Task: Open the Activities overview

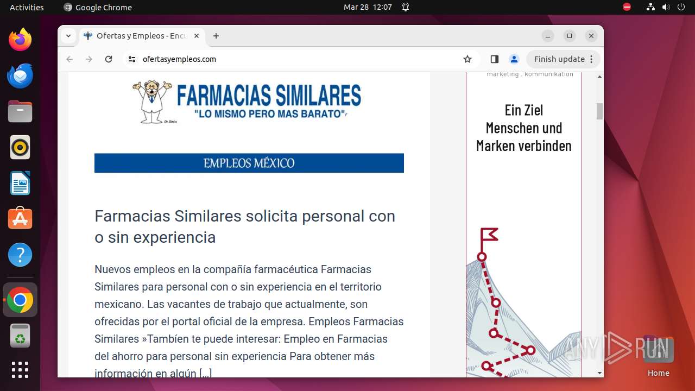Action: coord(27,7)
